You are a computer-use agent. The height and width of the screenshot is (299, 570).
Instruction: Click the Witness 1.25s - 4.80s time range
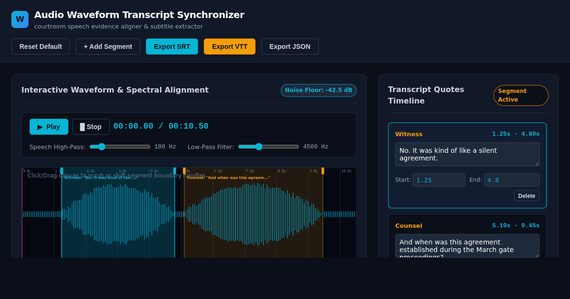coord(516,134)
